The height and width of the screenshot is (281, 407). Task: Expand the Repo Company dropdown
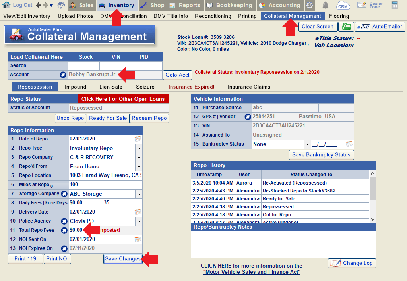pyautogui.click(x=139, y=158)
